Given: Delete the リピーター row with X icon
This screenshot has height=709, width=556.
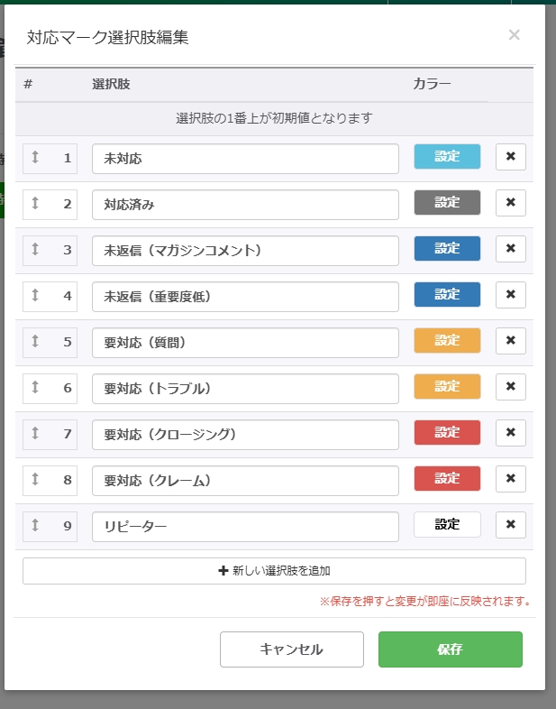Looking at the screenshot, I should tap(510, 525).
